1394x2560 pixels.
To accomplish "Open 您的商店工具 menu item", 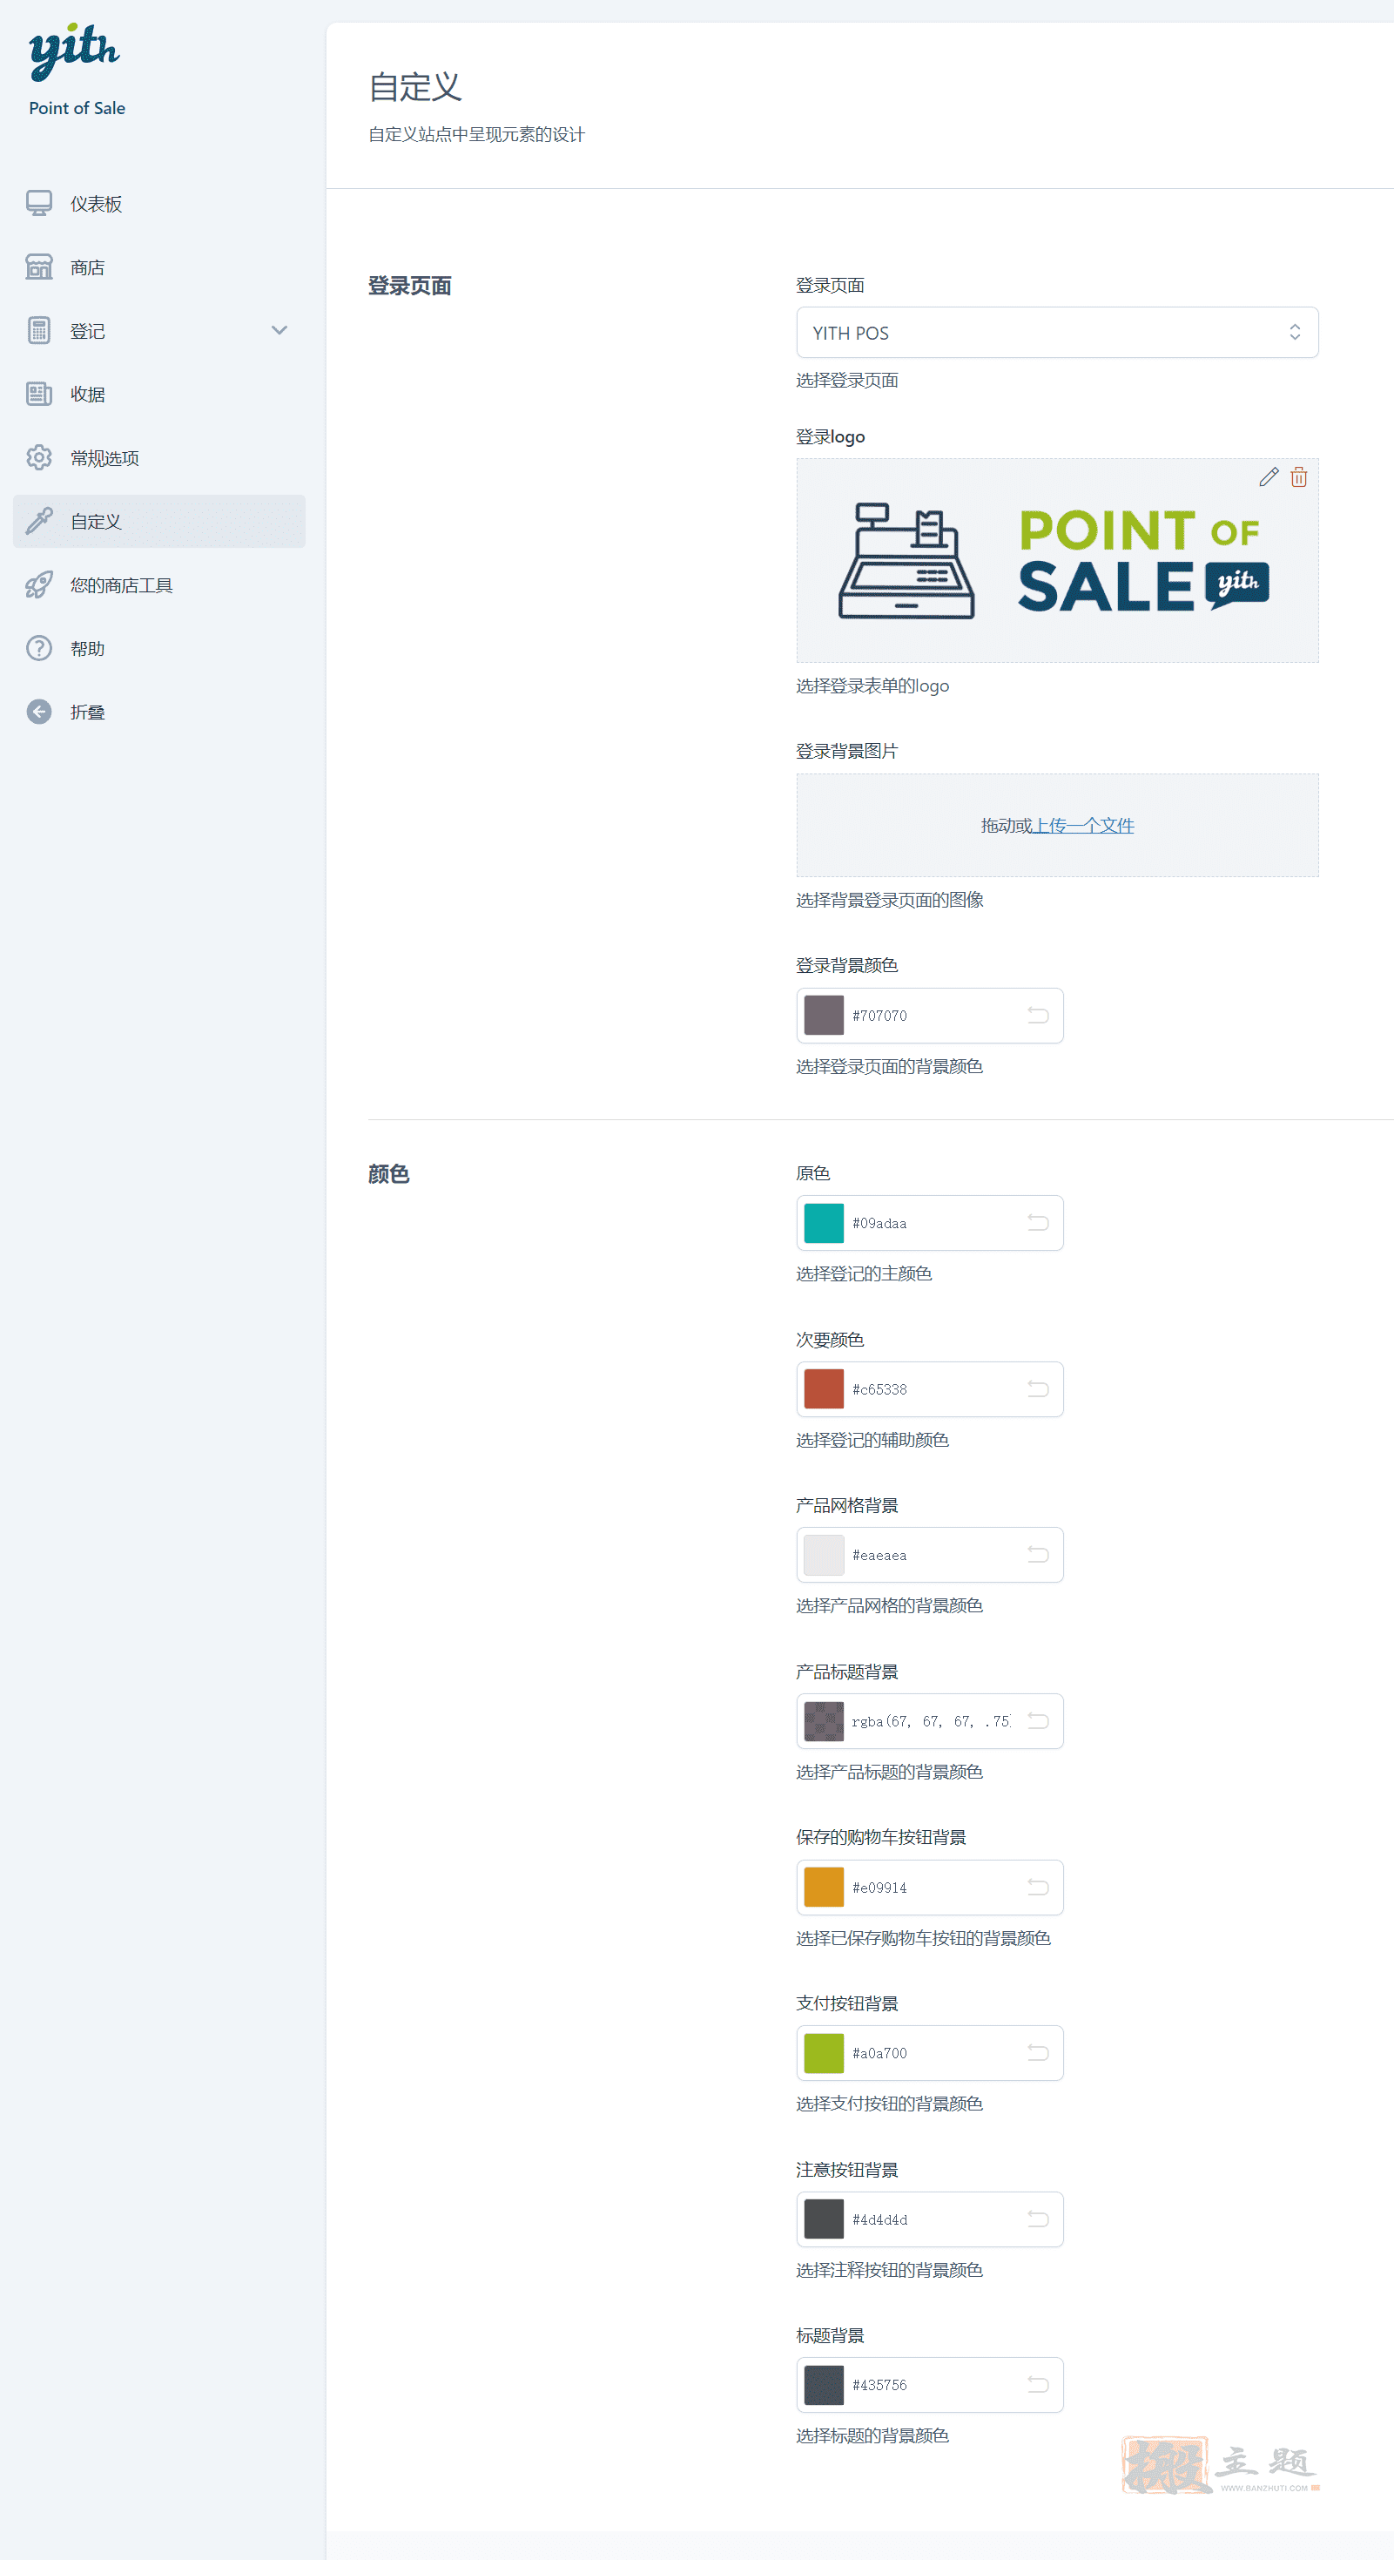I will tap(159, 585).
